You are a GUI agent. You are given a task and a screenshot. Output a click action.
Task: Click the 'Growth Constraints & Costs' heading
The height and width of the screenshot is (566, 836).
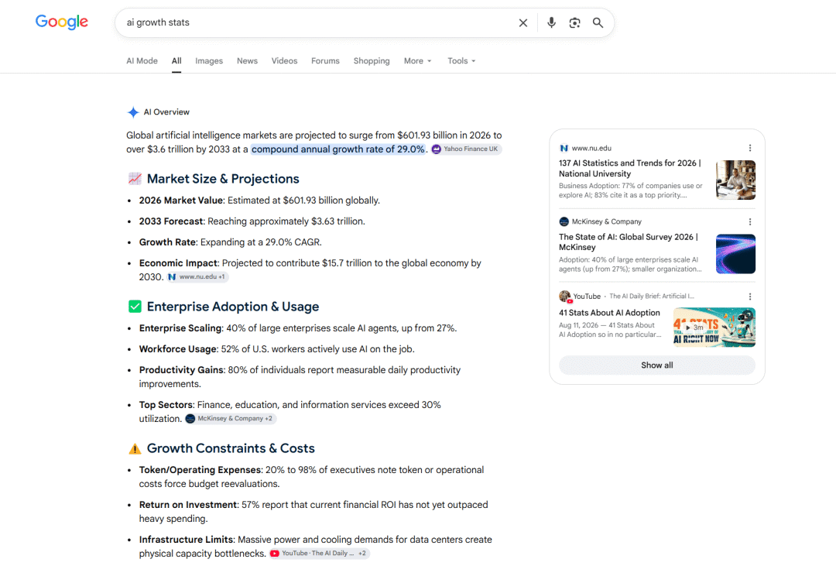[x=231, y=448]
